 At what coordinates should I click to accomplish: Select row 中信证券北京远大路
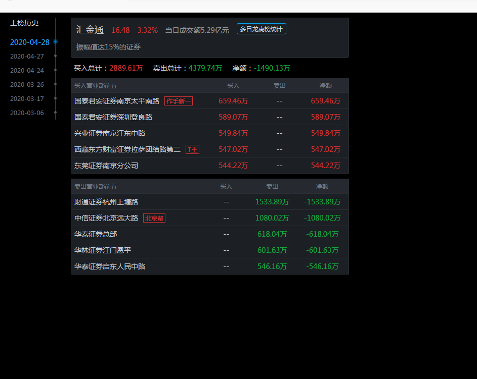coord(210,218)
